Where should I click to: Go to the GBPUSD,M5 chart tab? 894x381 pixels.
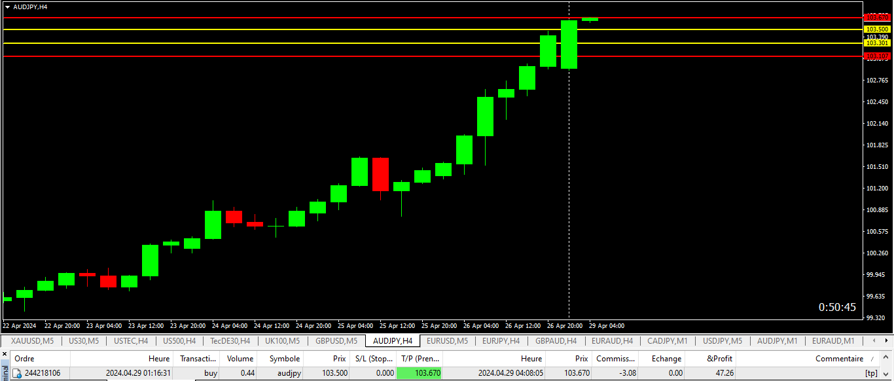336,341
